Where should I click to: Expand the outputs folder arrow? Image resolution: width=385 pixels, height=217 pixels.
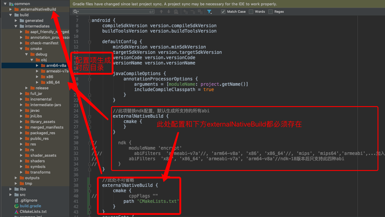[16, 178]
